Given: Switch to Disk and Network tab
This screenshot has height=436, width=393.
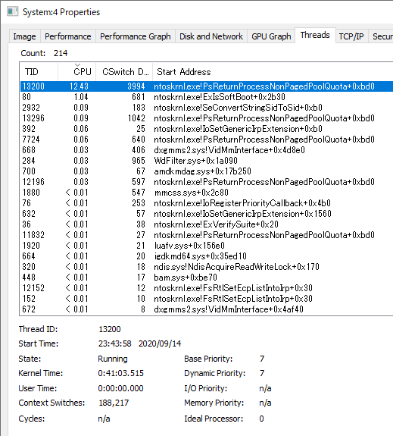Looking at the screenshot, I should pyautogui.click(x=211, y=36).
